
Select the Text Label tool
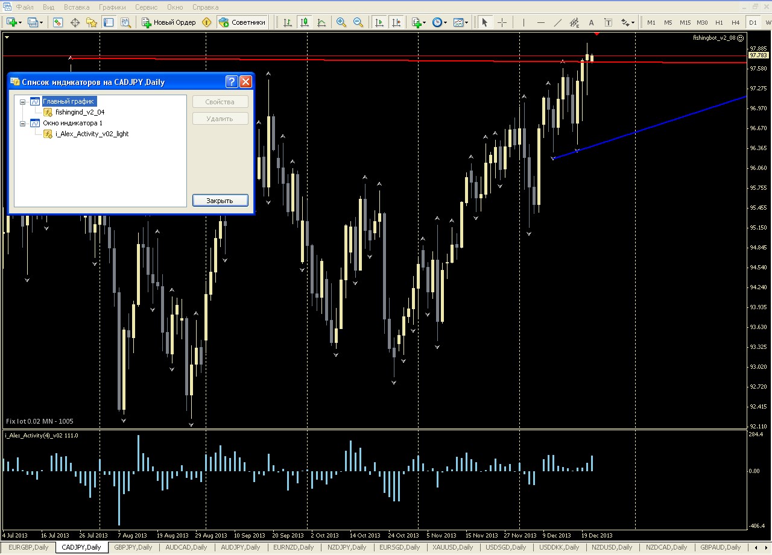click(x=608, y=22)
